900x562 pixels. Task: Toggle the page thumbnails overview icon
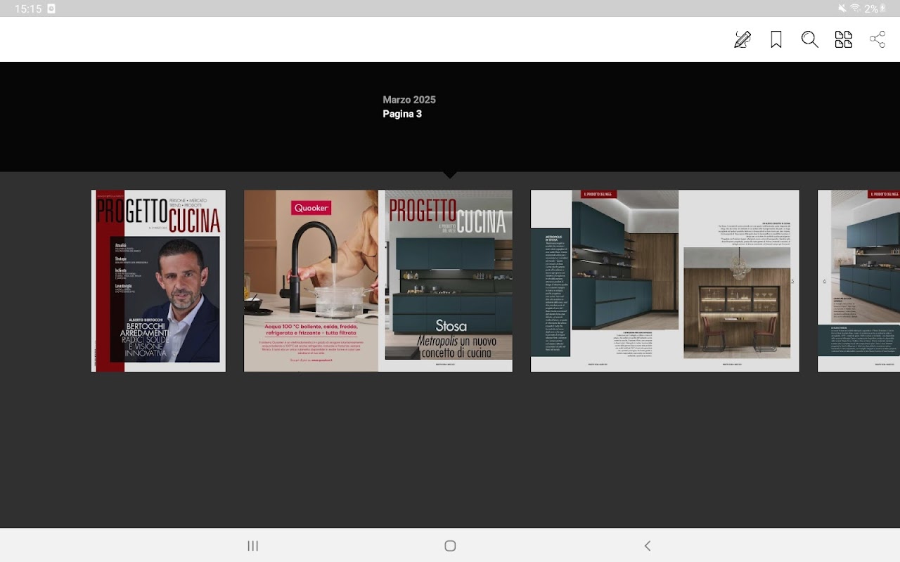click(844, 39)
